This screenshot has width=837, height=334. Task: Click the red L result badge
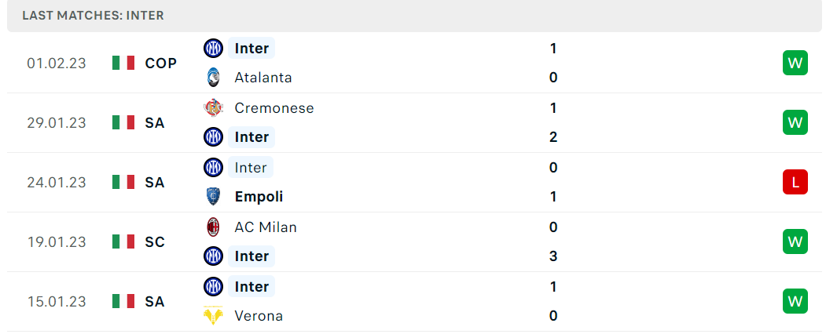tap(795, 182)
